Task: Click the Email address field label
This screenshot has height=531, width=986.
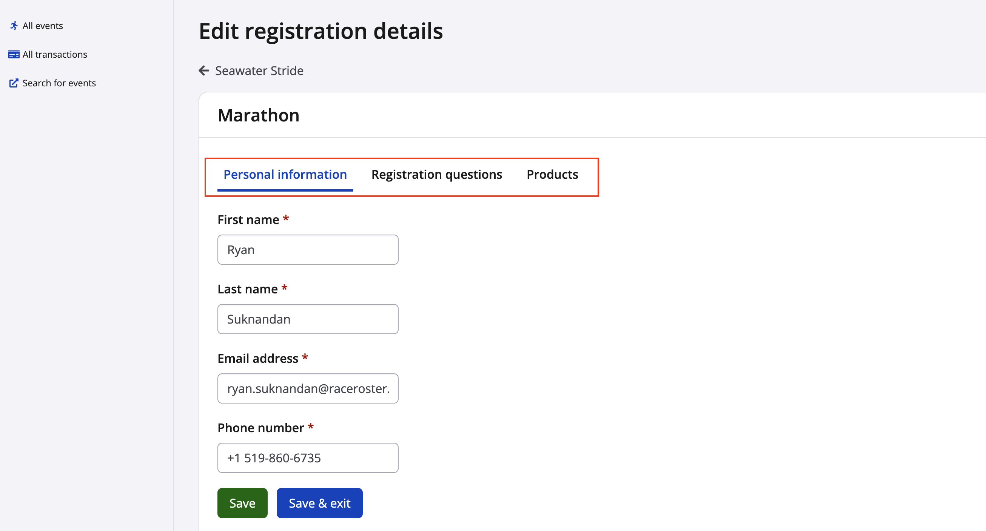Action: point(257,359)
